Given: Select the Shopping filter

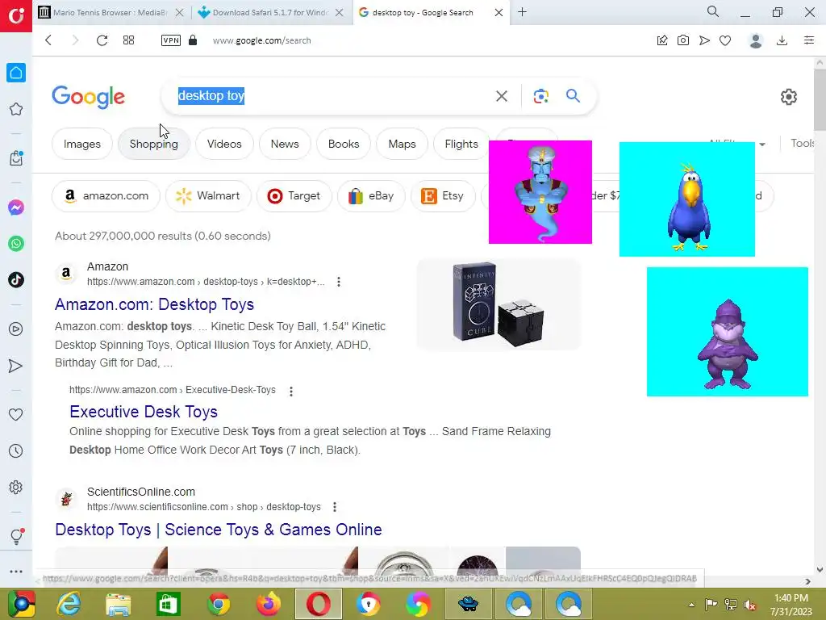Looking at the screenshot, I should click(154, 144).
